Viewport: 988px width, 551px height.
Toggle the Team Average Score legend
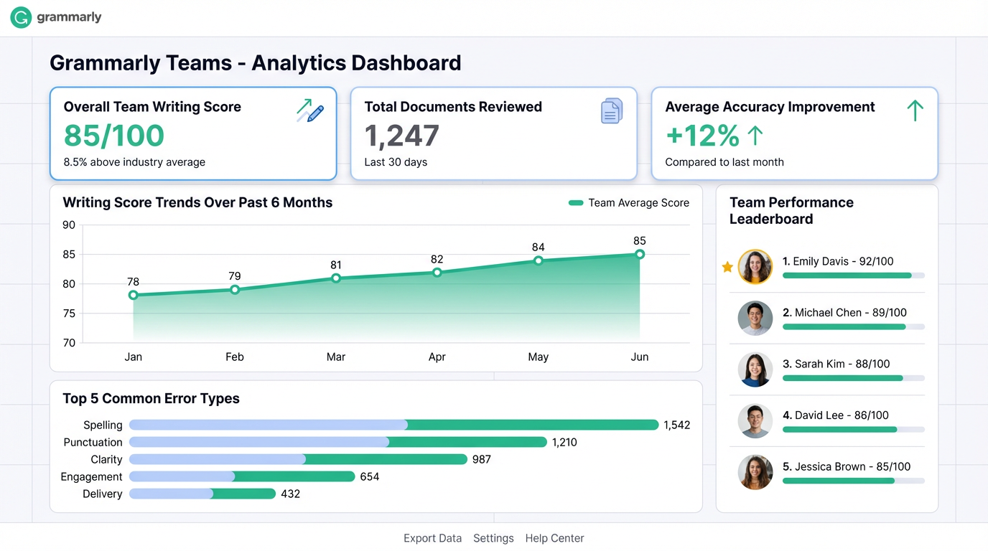(627, 203)
